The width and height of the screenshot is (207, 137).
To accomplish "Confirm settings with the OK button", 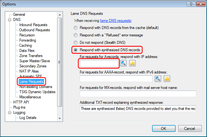I will tap(164, 128).
